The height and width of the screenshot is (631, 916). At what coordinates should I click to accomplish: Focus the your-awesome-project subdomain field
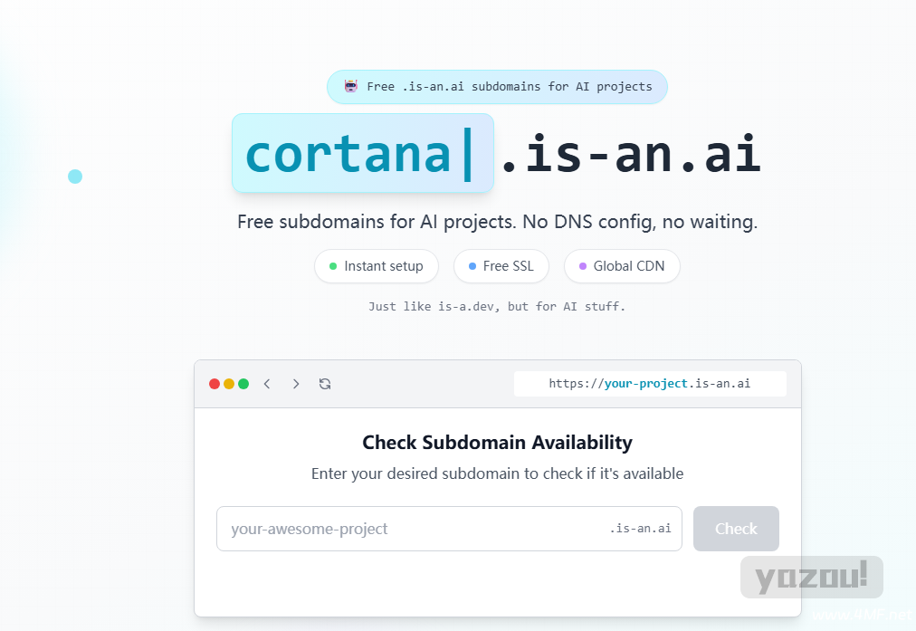[449, 529]
